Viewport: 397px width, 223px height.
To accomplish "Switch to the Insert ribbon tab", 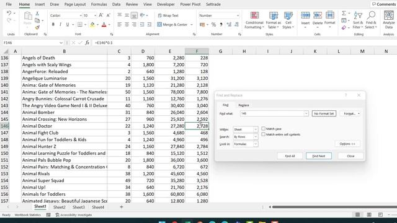I will point(40,4).
